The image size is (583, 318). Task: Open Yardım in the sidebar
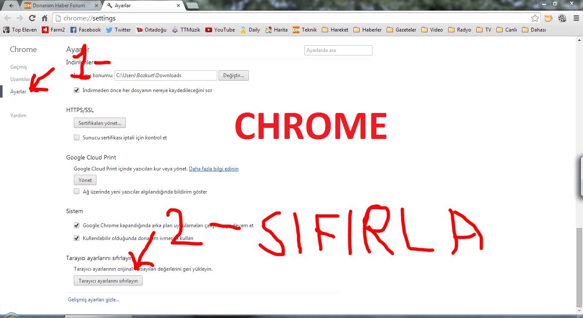click(18, 116)
